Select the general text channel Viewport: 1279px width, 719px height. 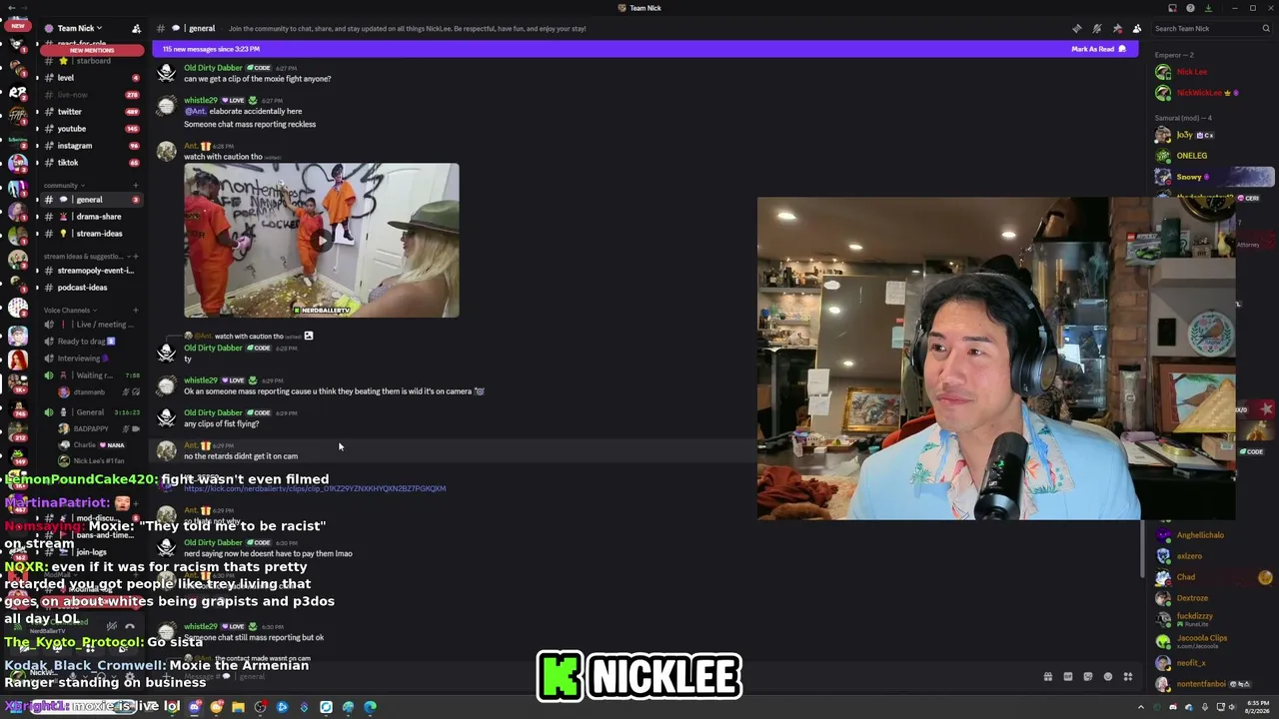(x=90, y=200)
